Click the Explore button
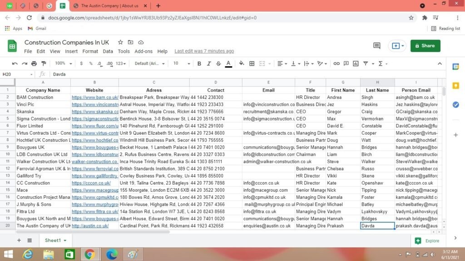Screen dimensions: 465x261 tap(427, 241)
